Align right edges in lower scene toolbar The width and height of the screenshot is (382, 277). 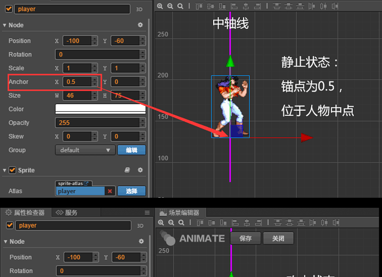pyautogui.click(x=259, y=222)
